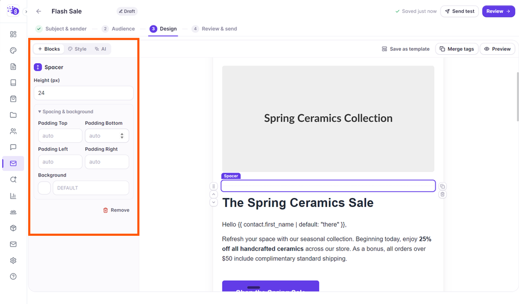Click the Send test button
The width and height of the screenshot is (519, 304).
(459, 11)
